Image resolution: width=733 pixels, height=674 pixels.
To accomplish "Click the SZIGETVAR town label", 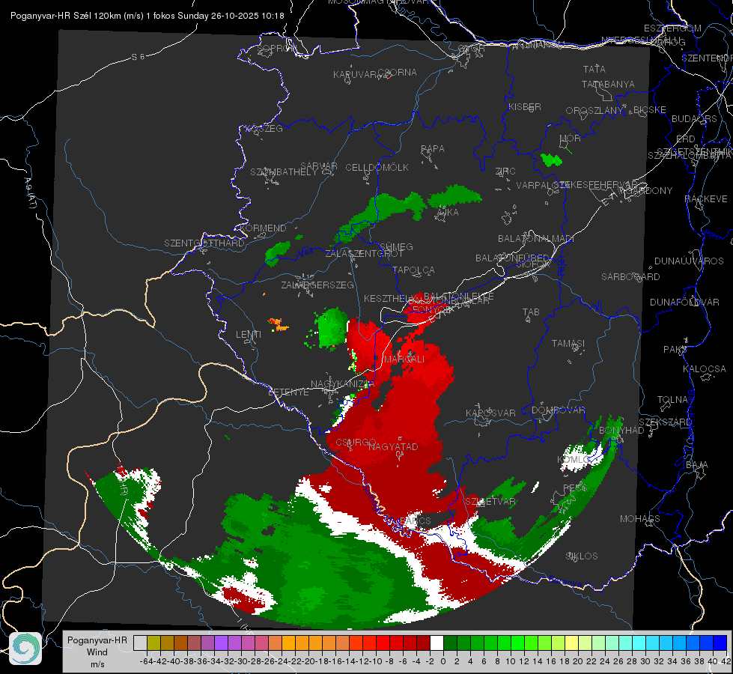I will point(490,502).
